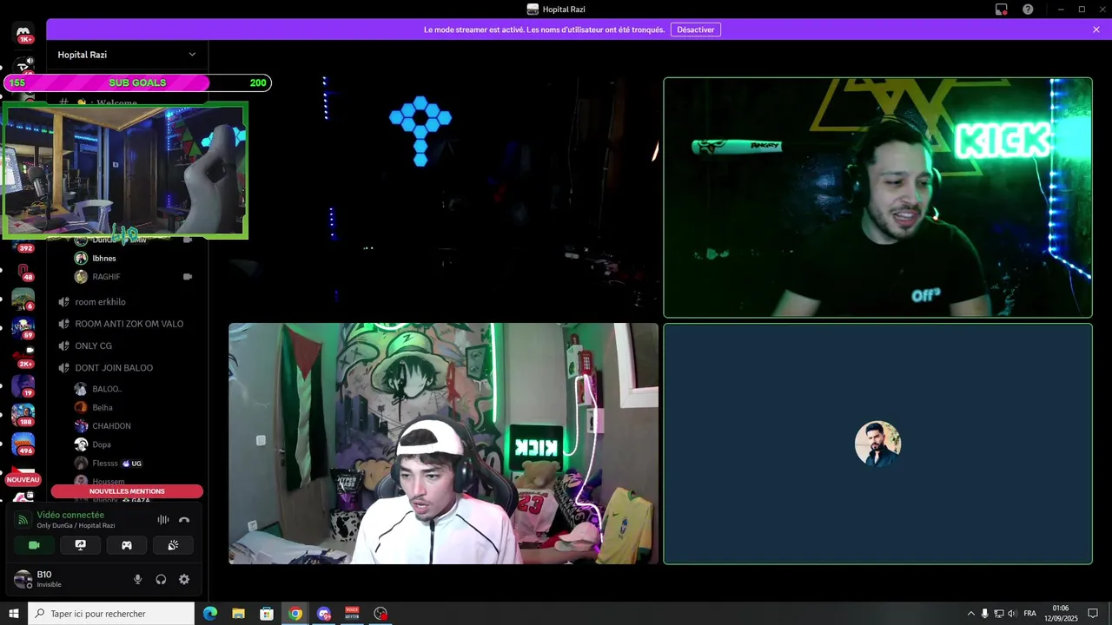Open the Voicemeeter taskbar icon
Screen dimensions: 1112x625
[x=352, y=614]
